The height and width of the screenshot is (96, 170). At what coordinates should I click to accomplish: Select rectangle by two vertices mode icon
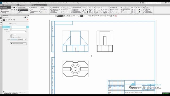[x=4, y=20]
